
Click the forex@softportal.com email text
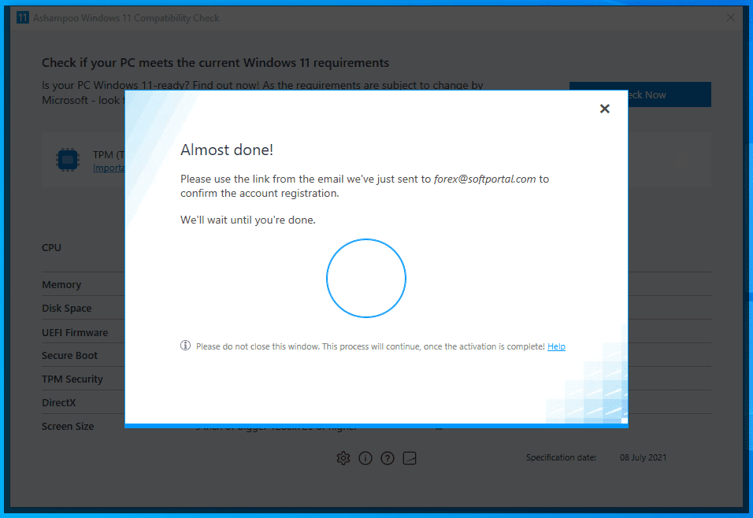484,179
